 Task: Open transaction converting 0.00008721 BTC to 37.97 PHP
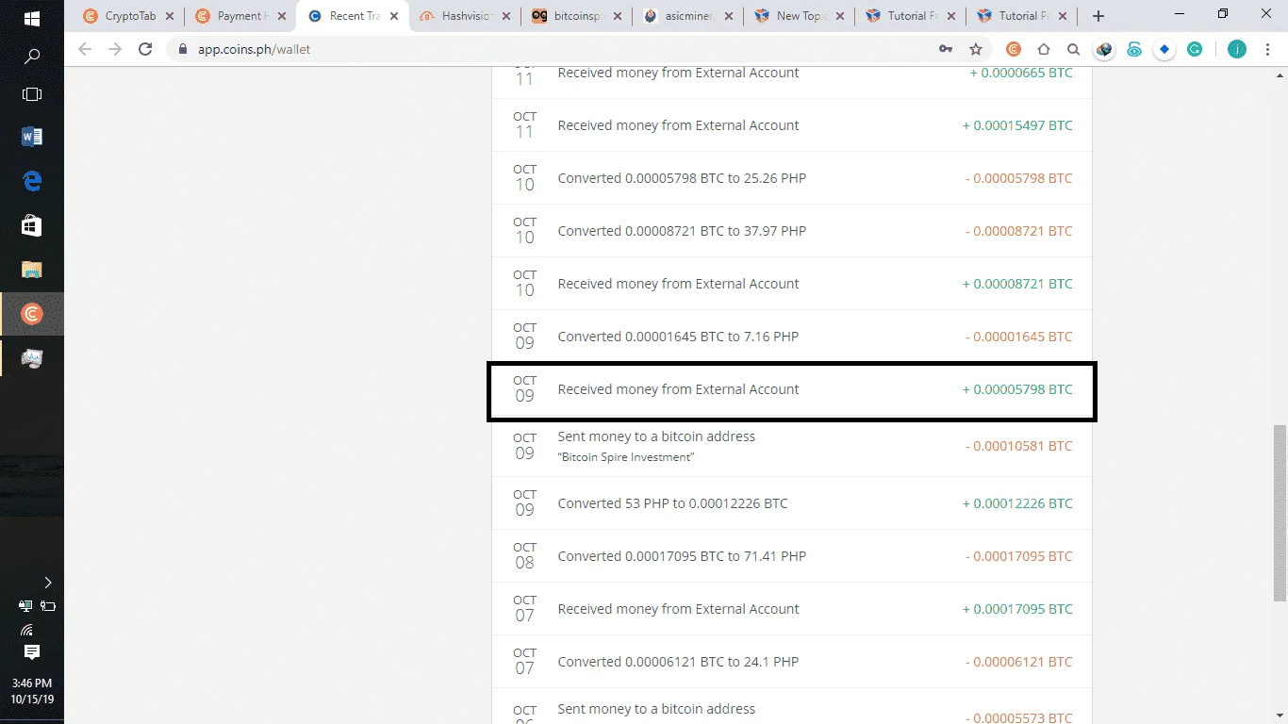click(792, 231)
